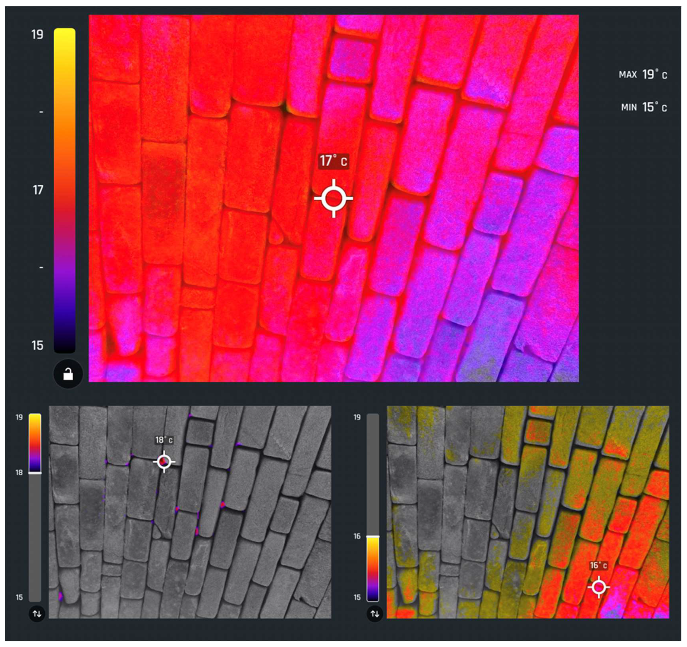687x647 pixels.
Task: Click the 17°C crosshair spot meter
Action: (334, 198)
